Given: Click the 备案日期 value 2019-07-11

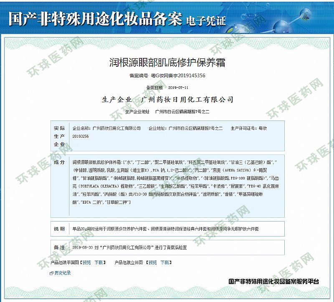Looking at the screenshot, I should [x=178, y=88].
